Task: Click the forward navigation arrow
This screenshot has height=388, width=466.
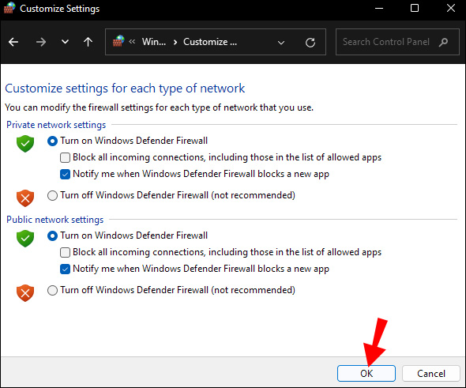Action: tap(41, 42)
